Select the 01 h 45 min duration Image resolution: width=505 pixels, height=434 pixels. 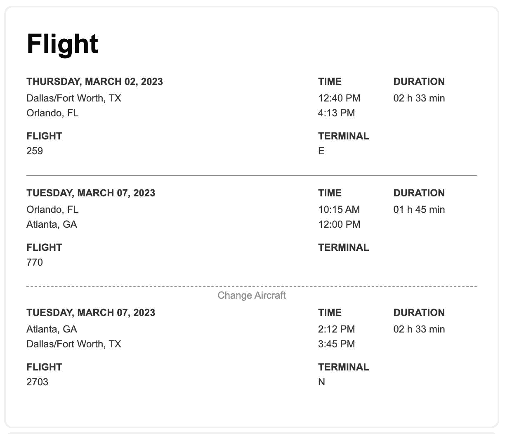419,210
